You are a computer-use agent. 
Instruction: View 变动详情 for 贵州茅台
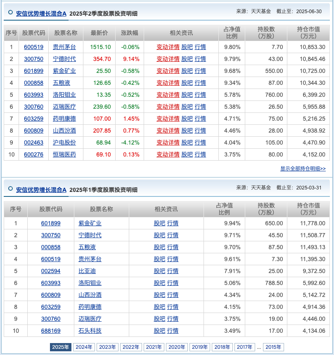click(168, 47)
